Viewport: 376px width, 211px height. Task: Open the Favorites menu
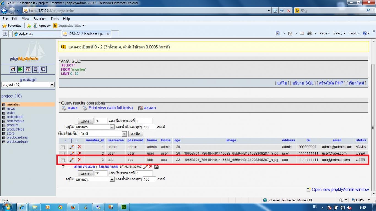click(40, 19)
